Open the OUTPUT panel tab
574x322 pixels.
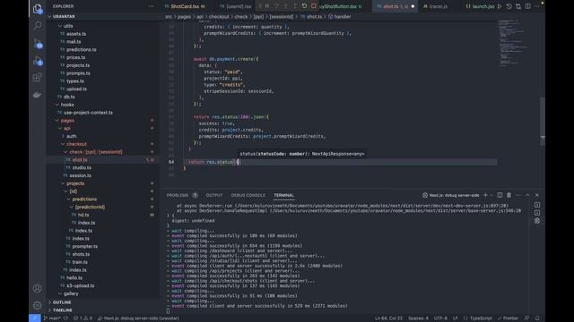pos(214,195)
